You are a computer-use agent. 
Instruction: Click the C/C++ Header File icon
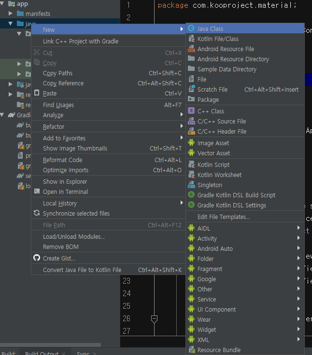tap(192, 131)
